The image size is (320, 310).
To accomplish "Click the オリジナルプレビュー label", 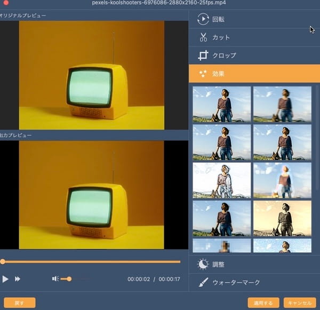I will click(22, 15).
